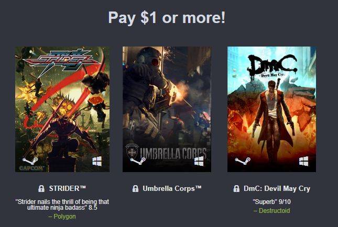The height and width of the screenshot is (227, 338).
Task: Click the lock icon beside Umbrella Corps title
Action: click(x=135, y=189)
